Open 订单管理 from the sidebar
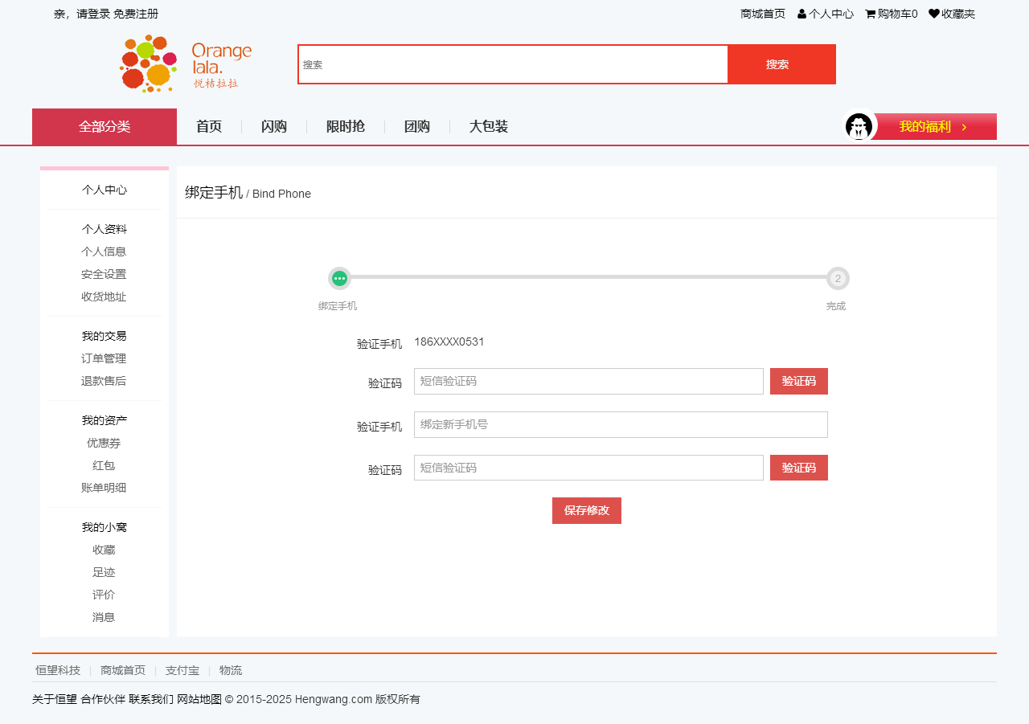 tap(104, 359)
